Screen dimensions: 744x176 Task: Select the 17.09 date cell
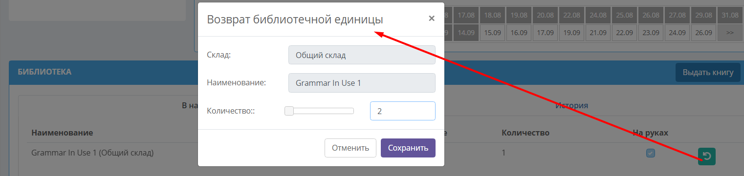tap(546, 33)
